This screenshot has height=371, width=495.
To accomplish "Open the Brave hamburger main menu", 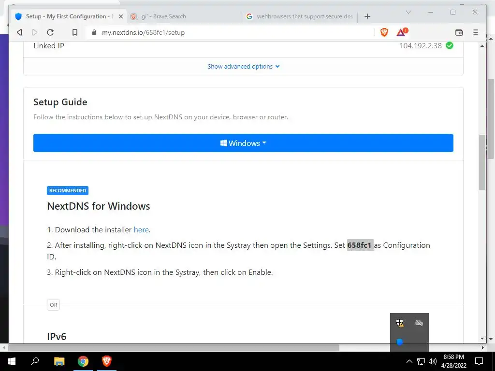I will click(x=476, y=32).
